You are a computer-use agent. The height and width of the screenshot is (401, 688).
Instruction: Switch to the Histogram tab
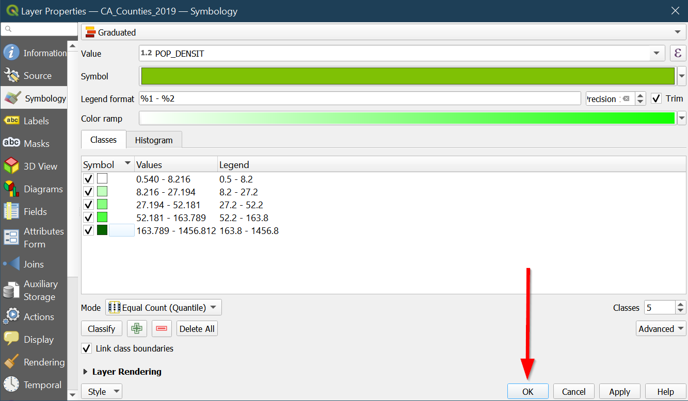153,140
